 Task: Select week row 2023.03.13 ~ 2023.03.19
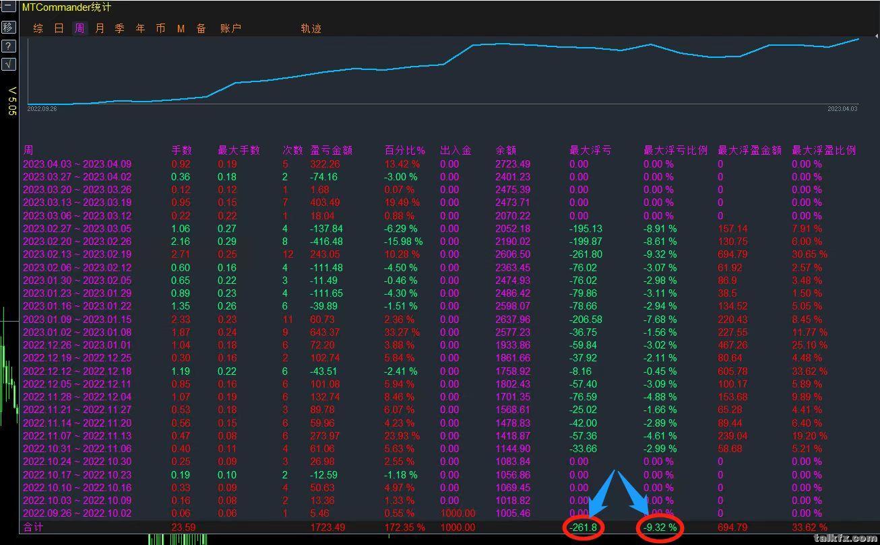[77, 203]
